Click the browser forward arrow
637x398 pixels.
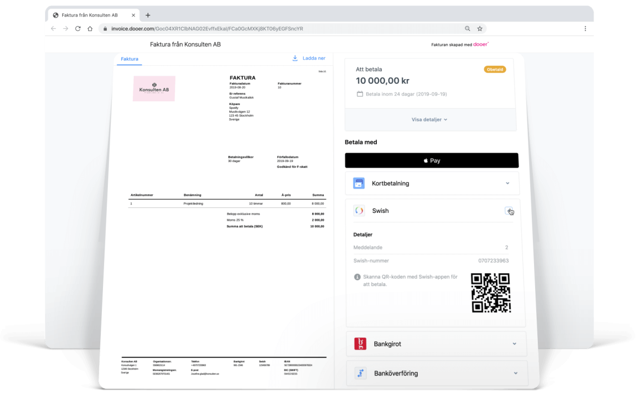point(65,29)
